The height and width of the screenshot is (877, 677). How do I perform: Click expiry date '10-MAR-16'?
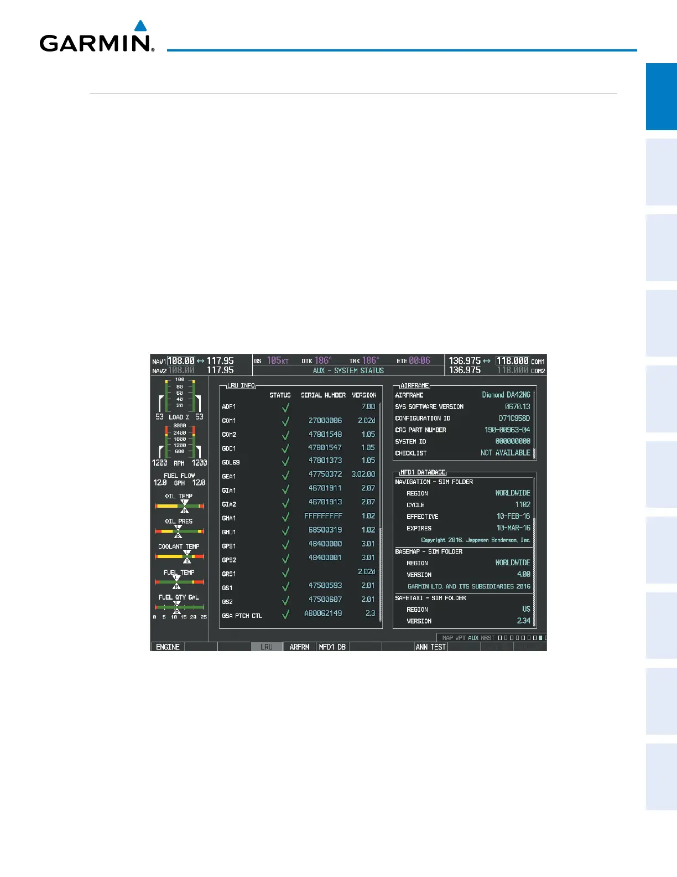pyautogui.click(x=513, y=528)
